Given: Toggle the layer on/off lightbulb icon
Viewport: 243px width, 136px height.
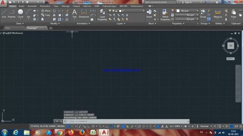Looking at the screenshot, I should tap(110, 11).
